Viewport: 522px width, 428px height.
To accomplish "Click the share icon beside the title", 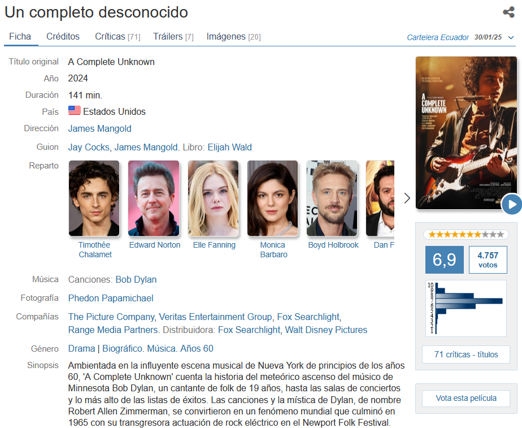I will 508,12.
